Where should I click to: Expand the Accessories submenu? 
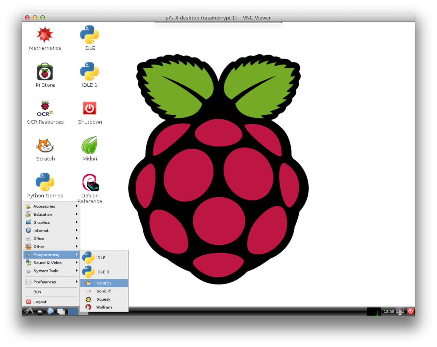tap(52, 206)
